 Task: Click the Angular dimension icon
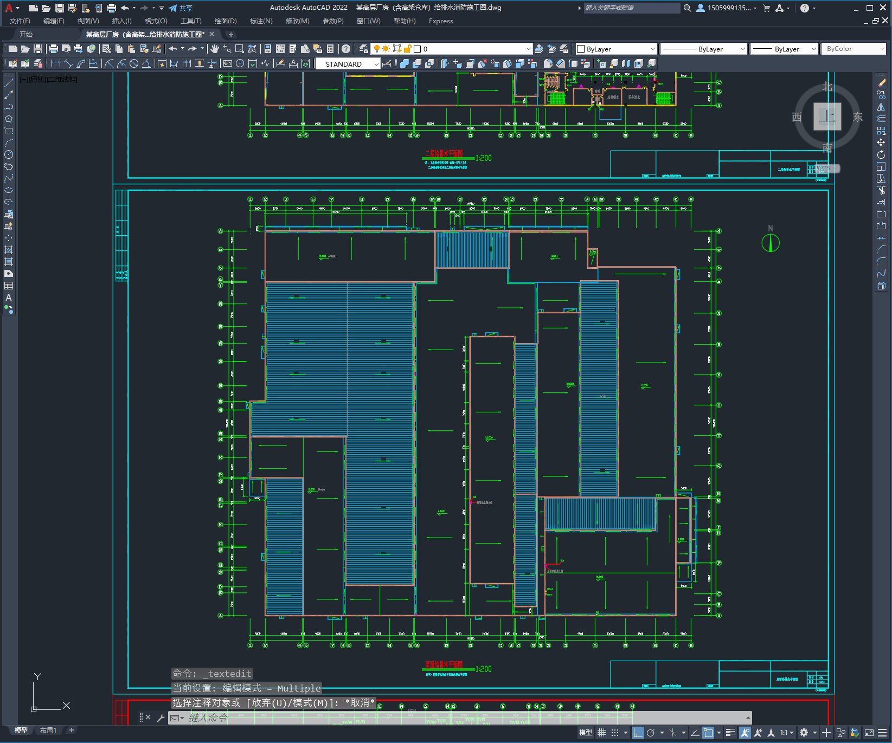[x=146, y=63]
